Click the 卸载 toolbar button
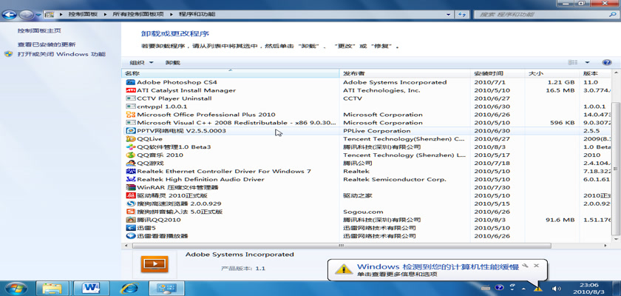 tap(173, 63)
